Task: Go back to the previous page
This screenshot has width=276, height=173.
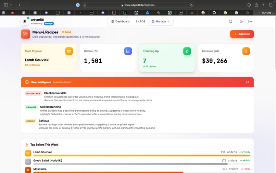Action: click(x=20, y=5)
